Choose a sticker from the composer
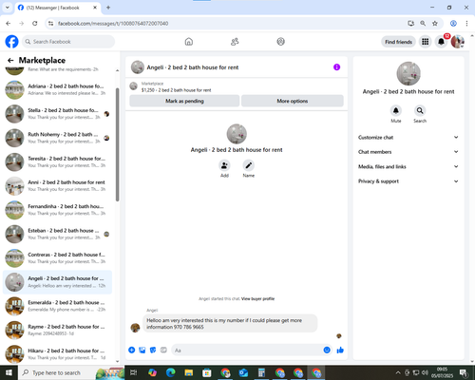475x380 pixels. (153, 350)
